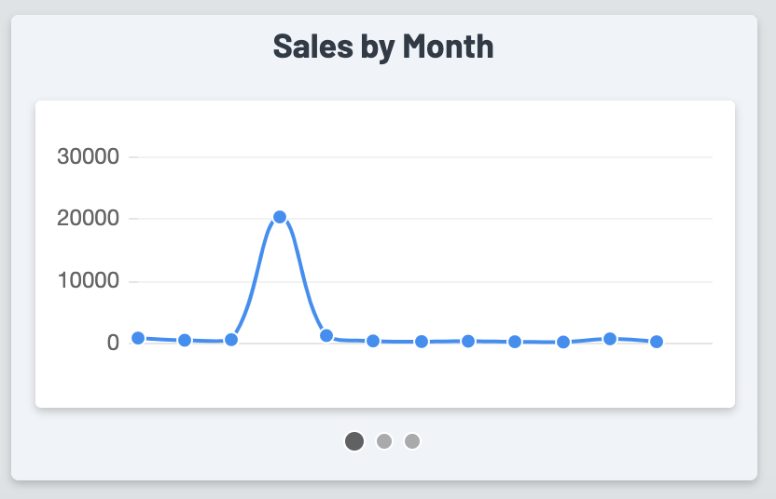This screenshot has height=499, width=776.
Task: Click the eleventh data point on the line
Action: click(610, 339)
